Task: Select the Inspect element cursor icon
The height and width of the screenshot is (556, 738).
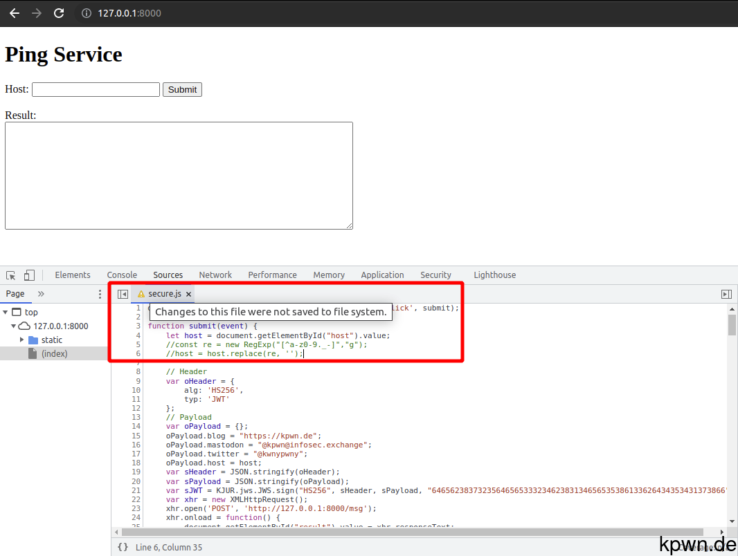Action: 10,275
